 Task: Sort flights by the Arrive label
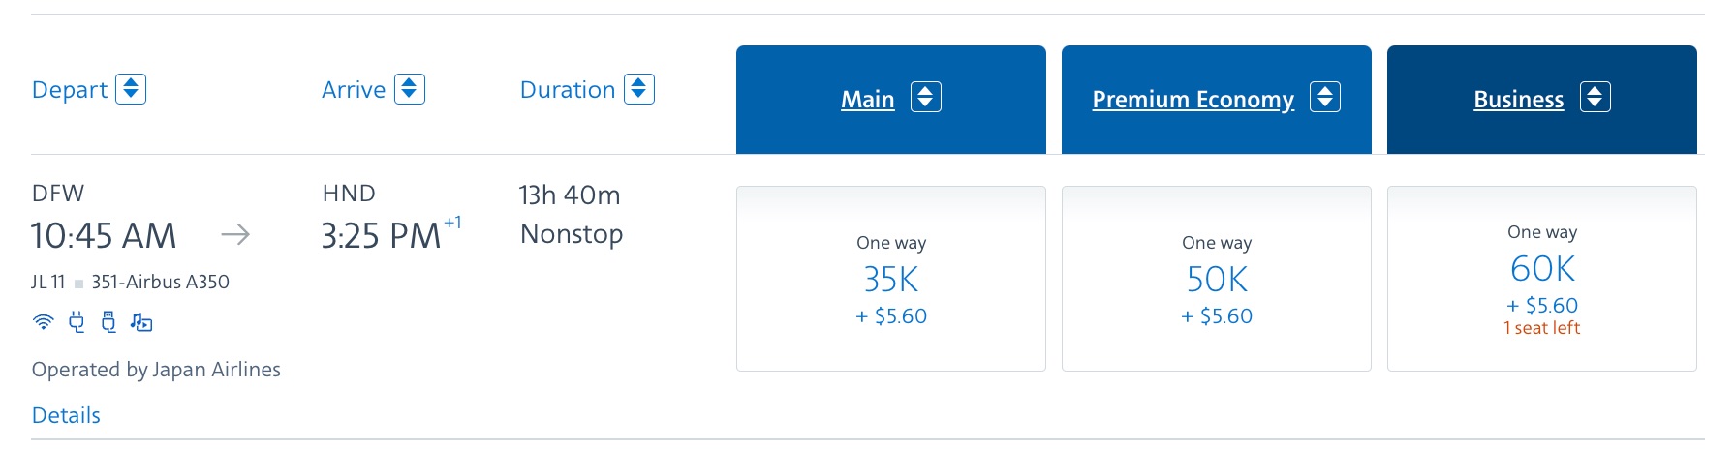354,90
